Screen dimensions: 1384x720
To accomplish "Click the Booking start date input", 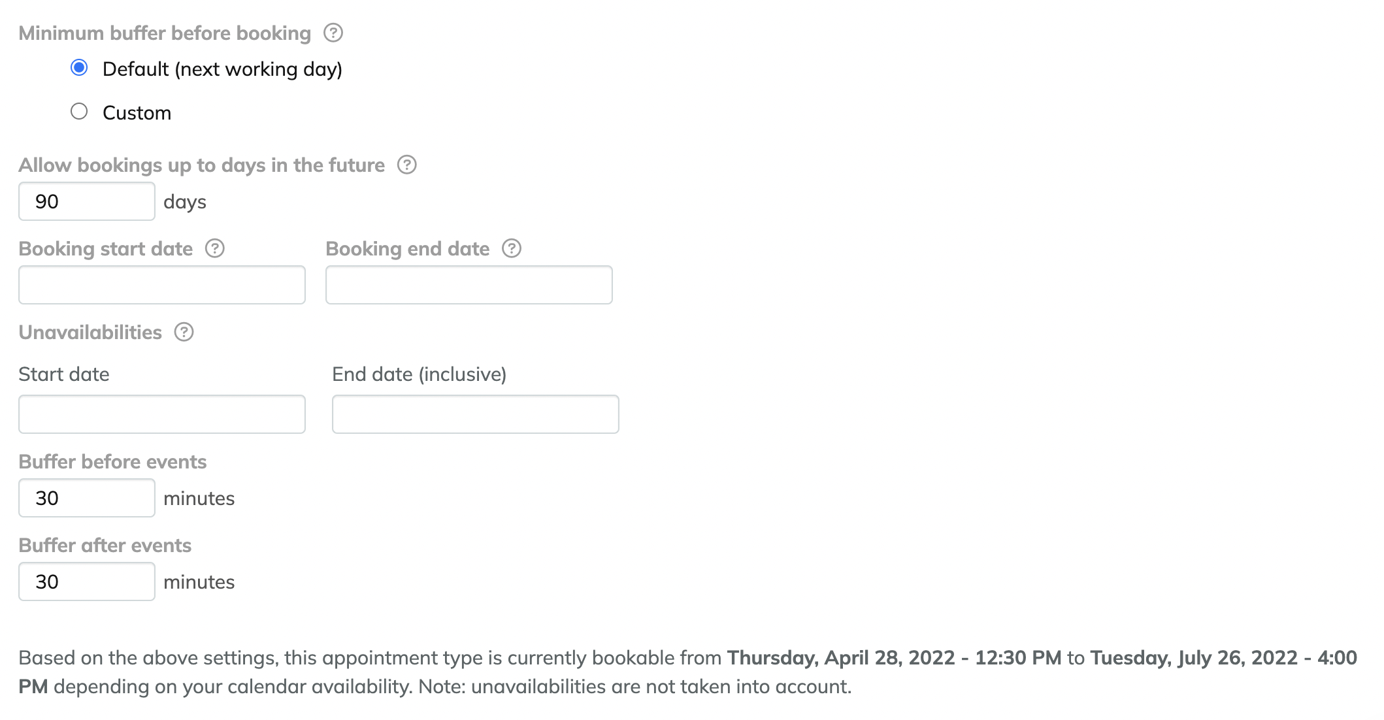I will coord(162,285).
